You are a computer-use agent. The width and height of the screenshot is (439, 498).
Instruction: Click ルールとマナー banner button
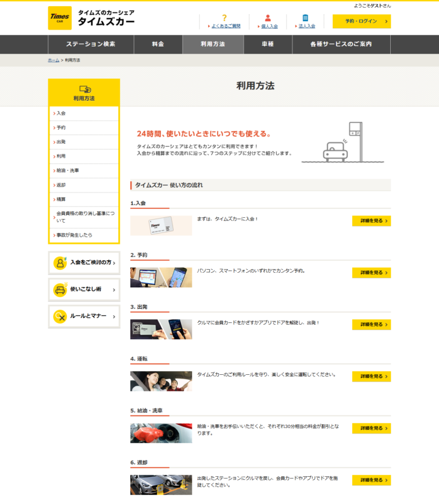coord(84,317)
